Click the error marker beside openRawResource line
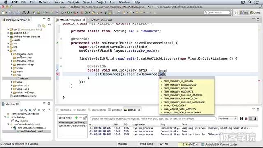Image resolution: width=263 pixels, height=148 pixels. (x=58, y=74)
